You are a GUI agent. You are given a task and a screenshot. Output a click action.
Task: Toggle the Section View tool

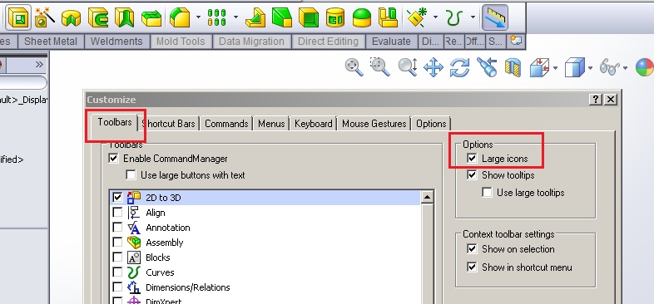tap(513, 67)
